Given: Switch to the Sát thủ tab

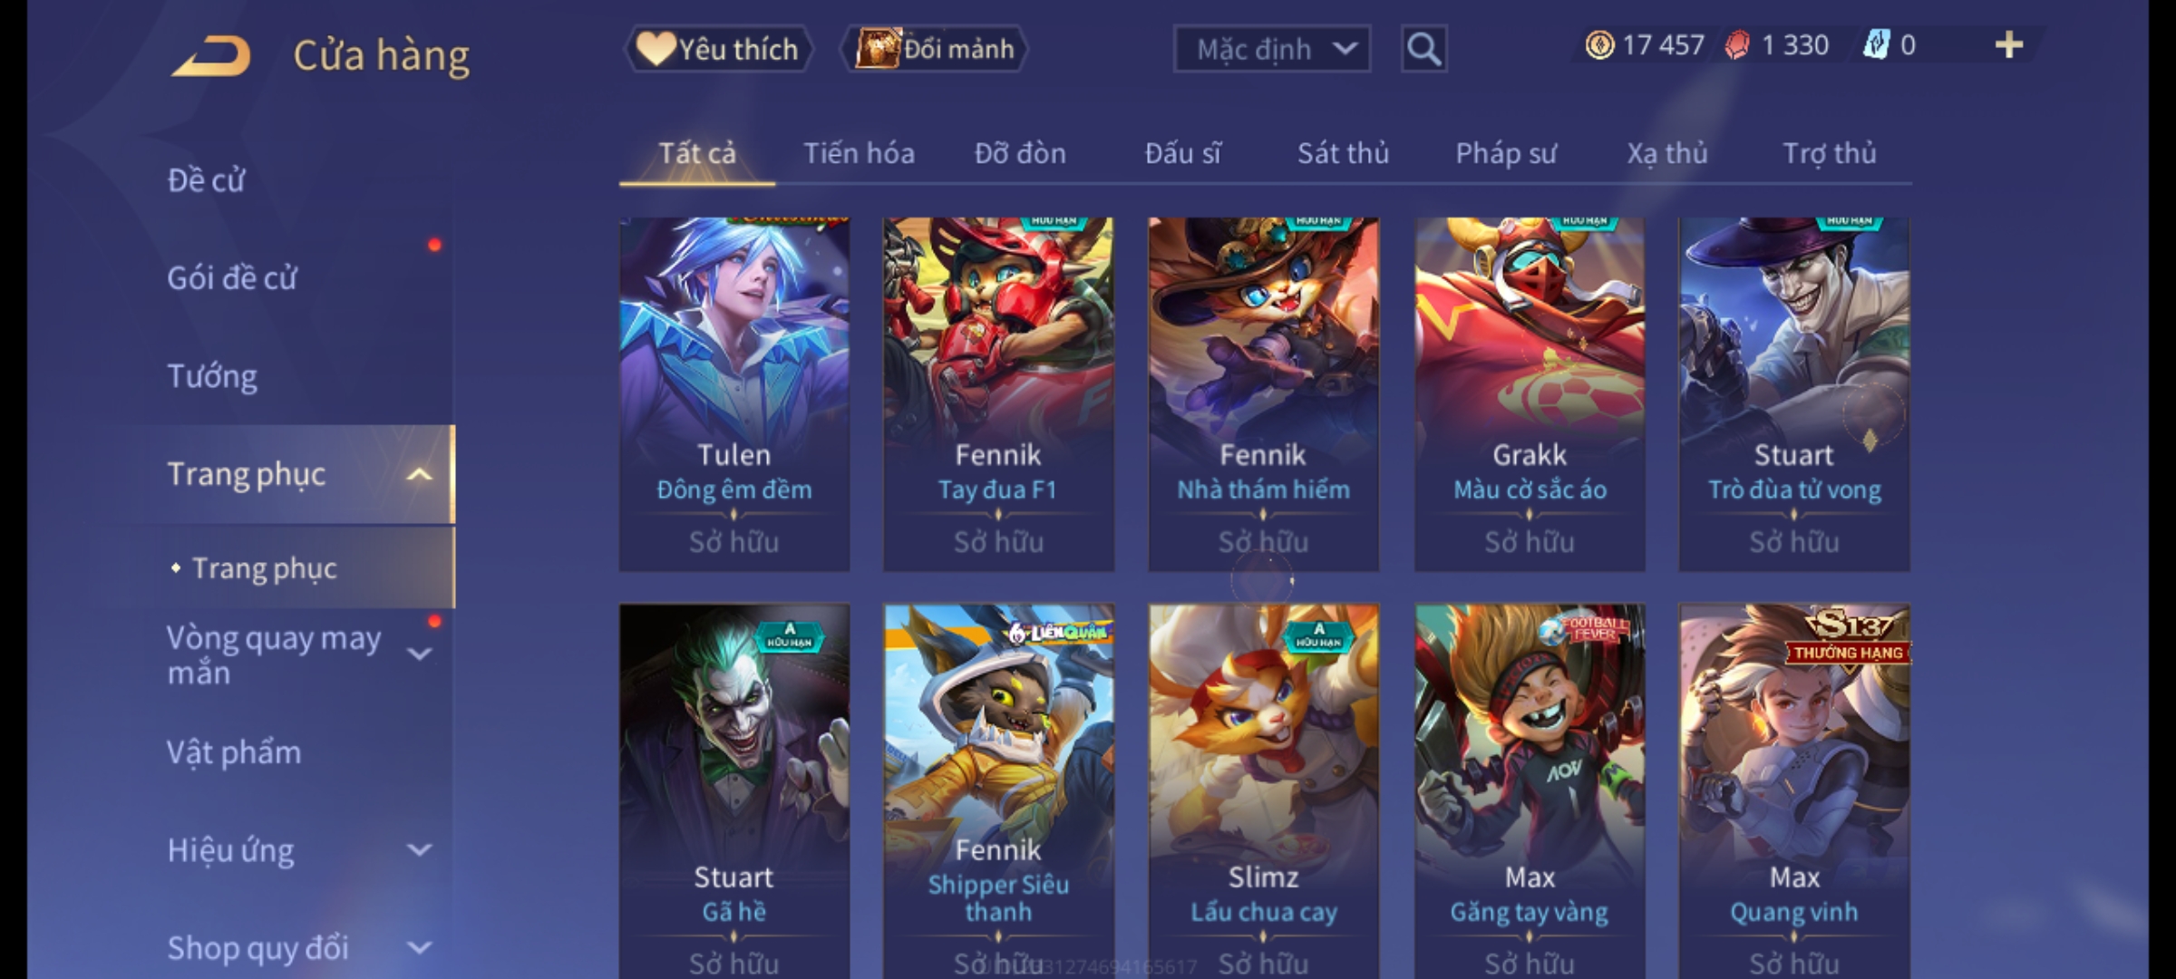Looking at the screenshot, I should point(1343,153).
